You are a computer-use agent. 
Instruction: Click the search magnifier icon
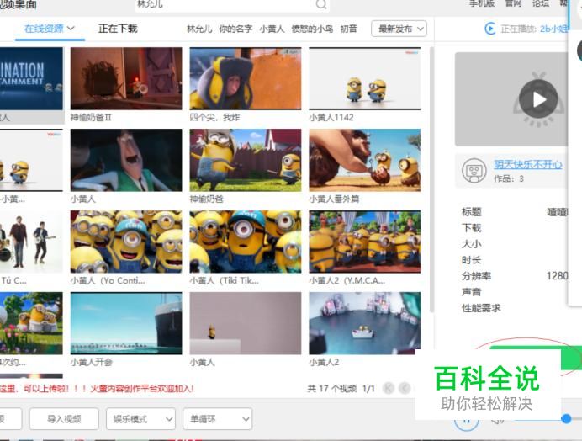(321, 4)
